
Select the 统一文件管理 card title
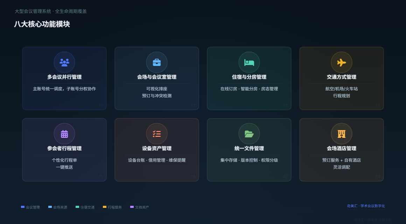coord(249,148)
